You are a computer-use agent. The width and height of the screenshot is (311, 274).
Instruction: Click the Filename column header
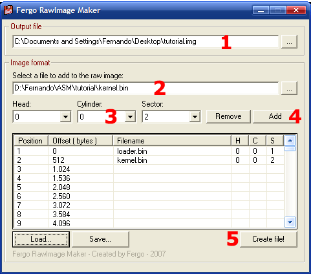click(x=172, y=141)
